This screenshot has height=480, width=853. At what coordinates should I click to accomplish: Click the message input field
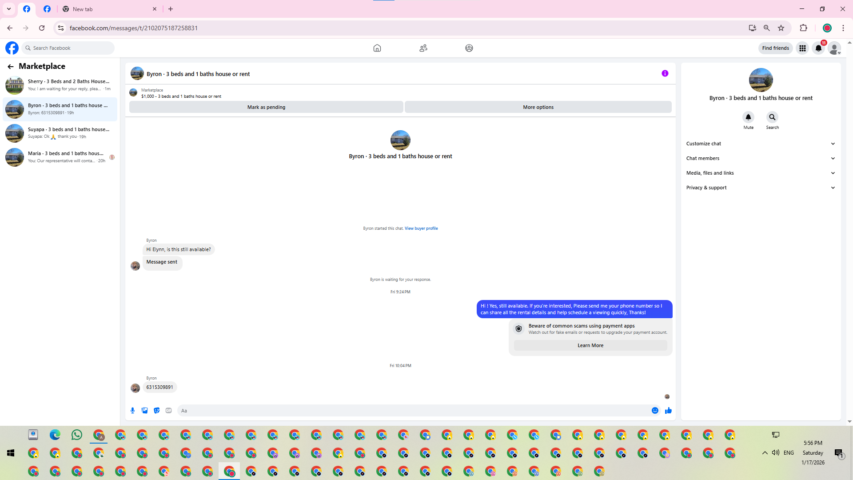click(413, 411)
